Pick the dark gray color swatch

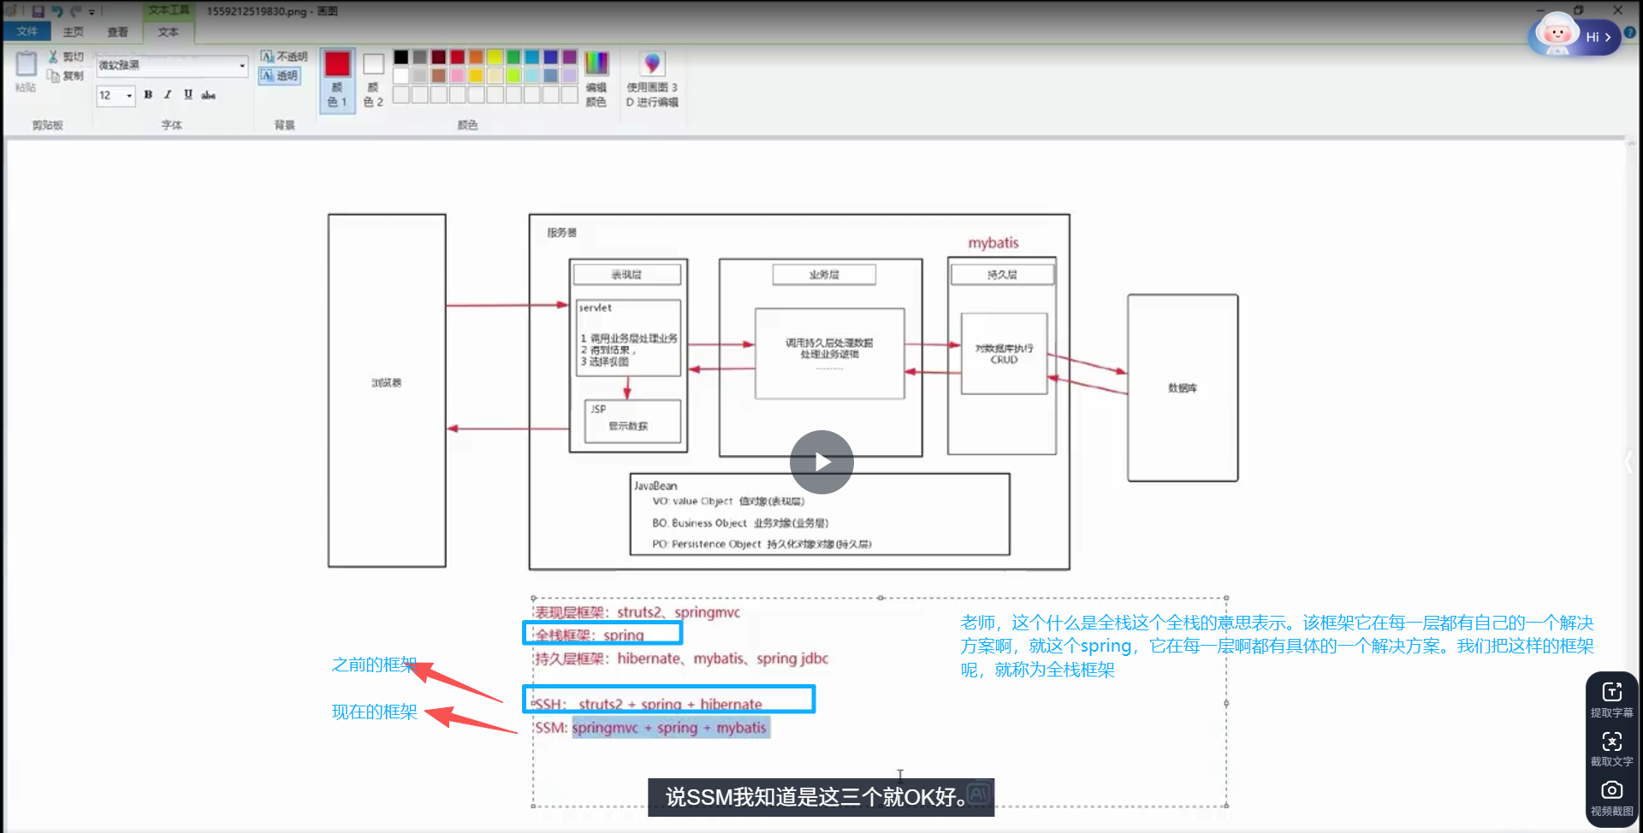point(419,57)
